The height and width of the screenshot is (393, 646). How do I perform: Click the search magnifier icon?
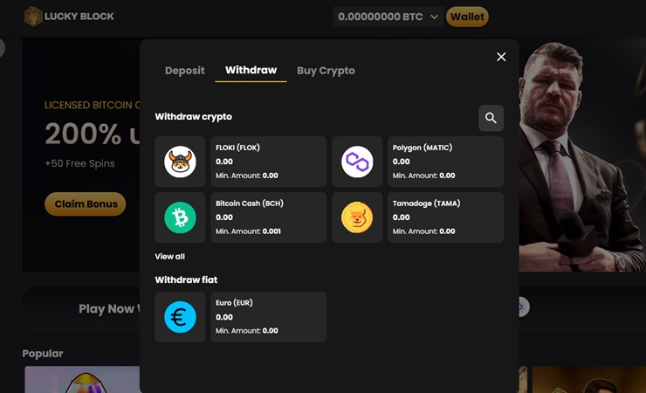(x=491, y=118)
